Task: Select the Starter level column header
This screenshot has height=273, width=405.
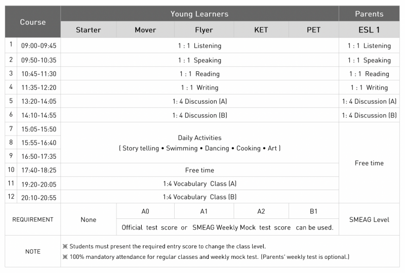Action: click(x=88, y=30)
